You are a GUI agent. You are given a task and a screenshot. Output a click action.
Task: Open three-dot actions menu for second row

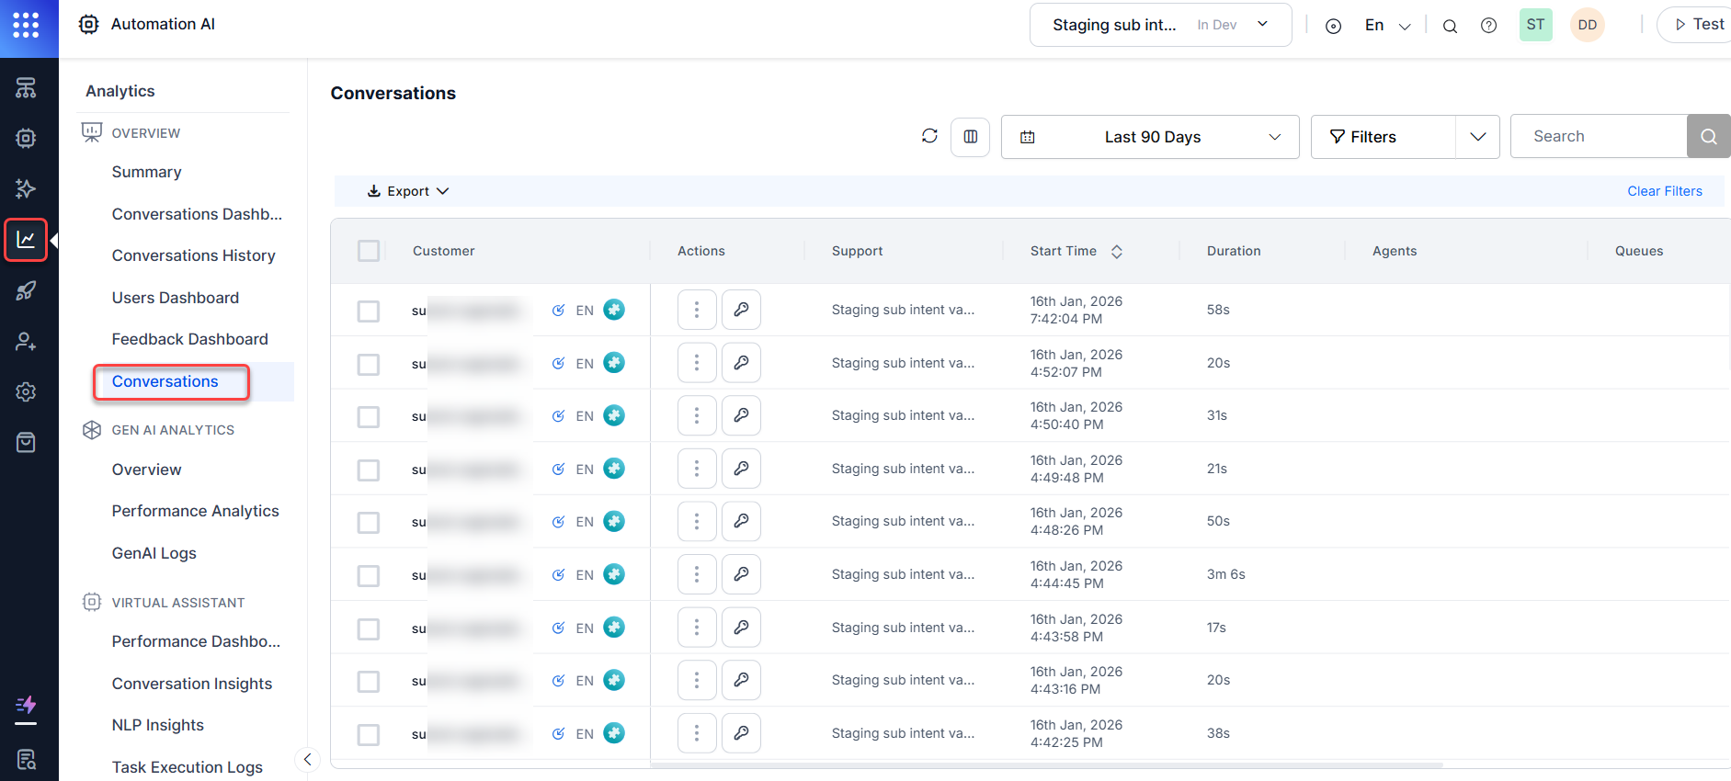(x=697, y=363)
